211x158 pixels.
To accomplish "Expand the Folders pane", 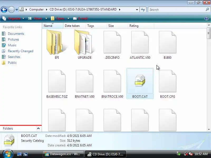I will coord(38,128).
